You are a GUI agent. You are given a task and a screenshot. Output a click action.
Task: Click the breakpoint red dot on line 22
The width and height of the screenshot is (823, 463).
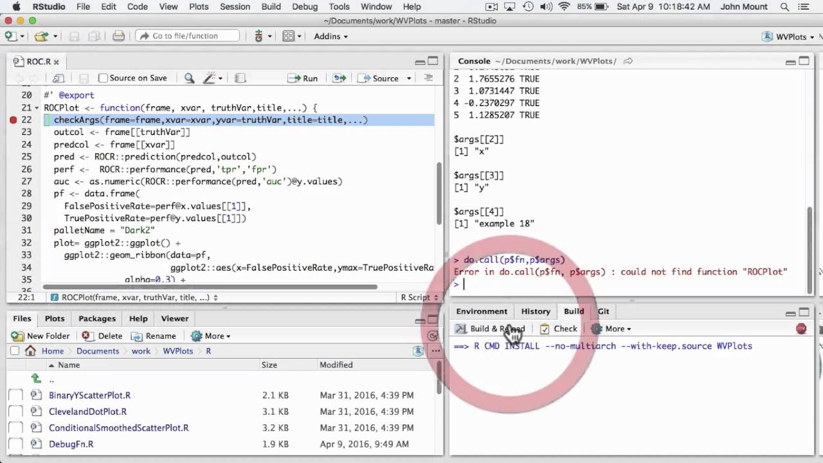[13, 120]
